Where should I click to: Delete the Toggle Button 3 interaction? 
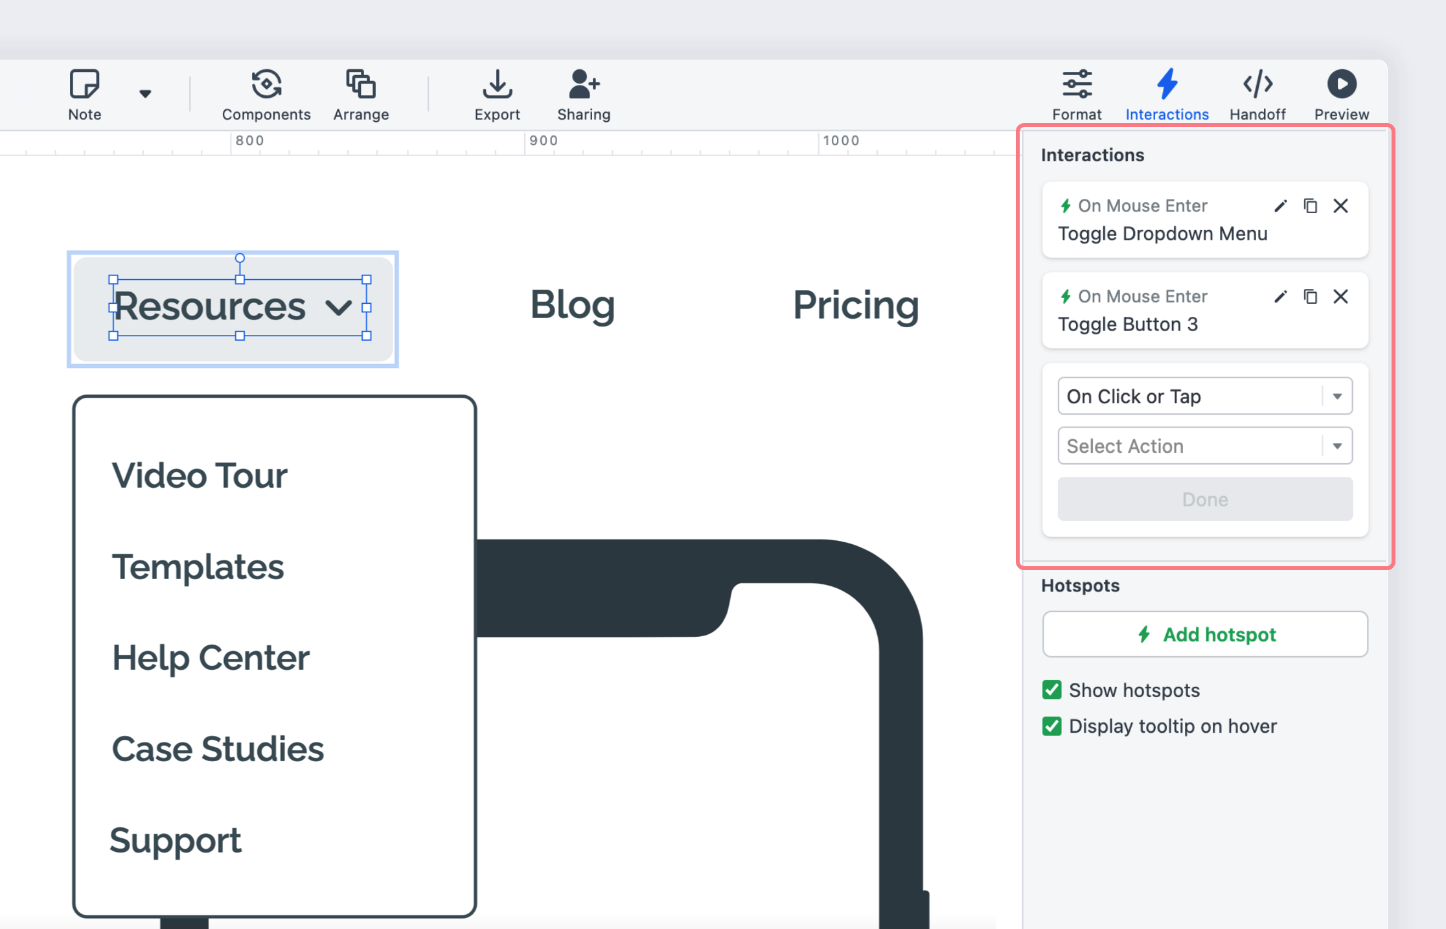click(x=1341, y=297)
